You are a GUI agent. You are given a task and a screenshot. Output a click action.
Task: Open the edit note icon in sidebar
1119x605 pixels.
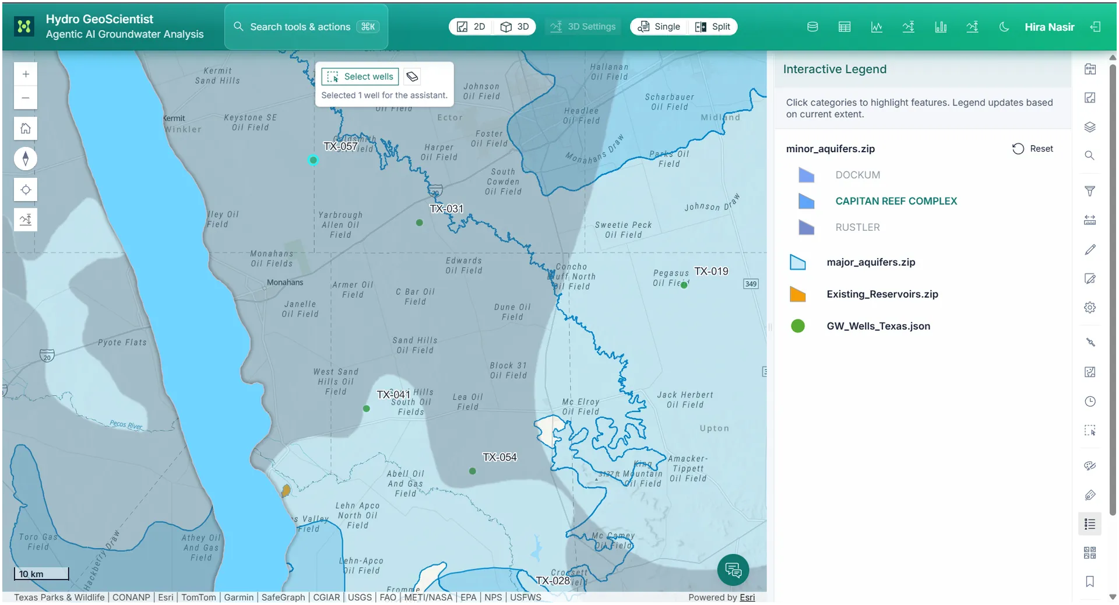click(x=1090, y=279)
